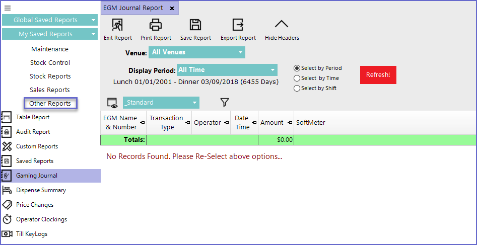Choose the Select by Period radio button
The height and width of the screenshot is (245, 477).
click(x=297, y=68)
